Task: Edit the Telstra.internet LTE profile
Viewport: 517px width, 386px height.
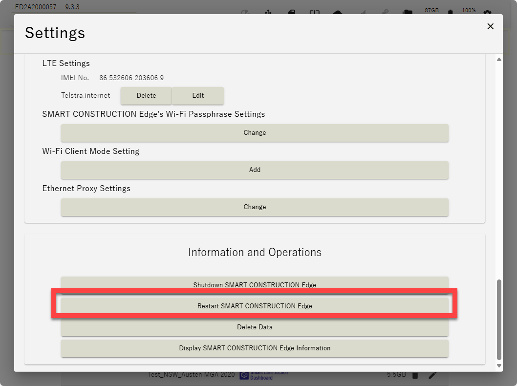Action: click(x=198, y=96)
